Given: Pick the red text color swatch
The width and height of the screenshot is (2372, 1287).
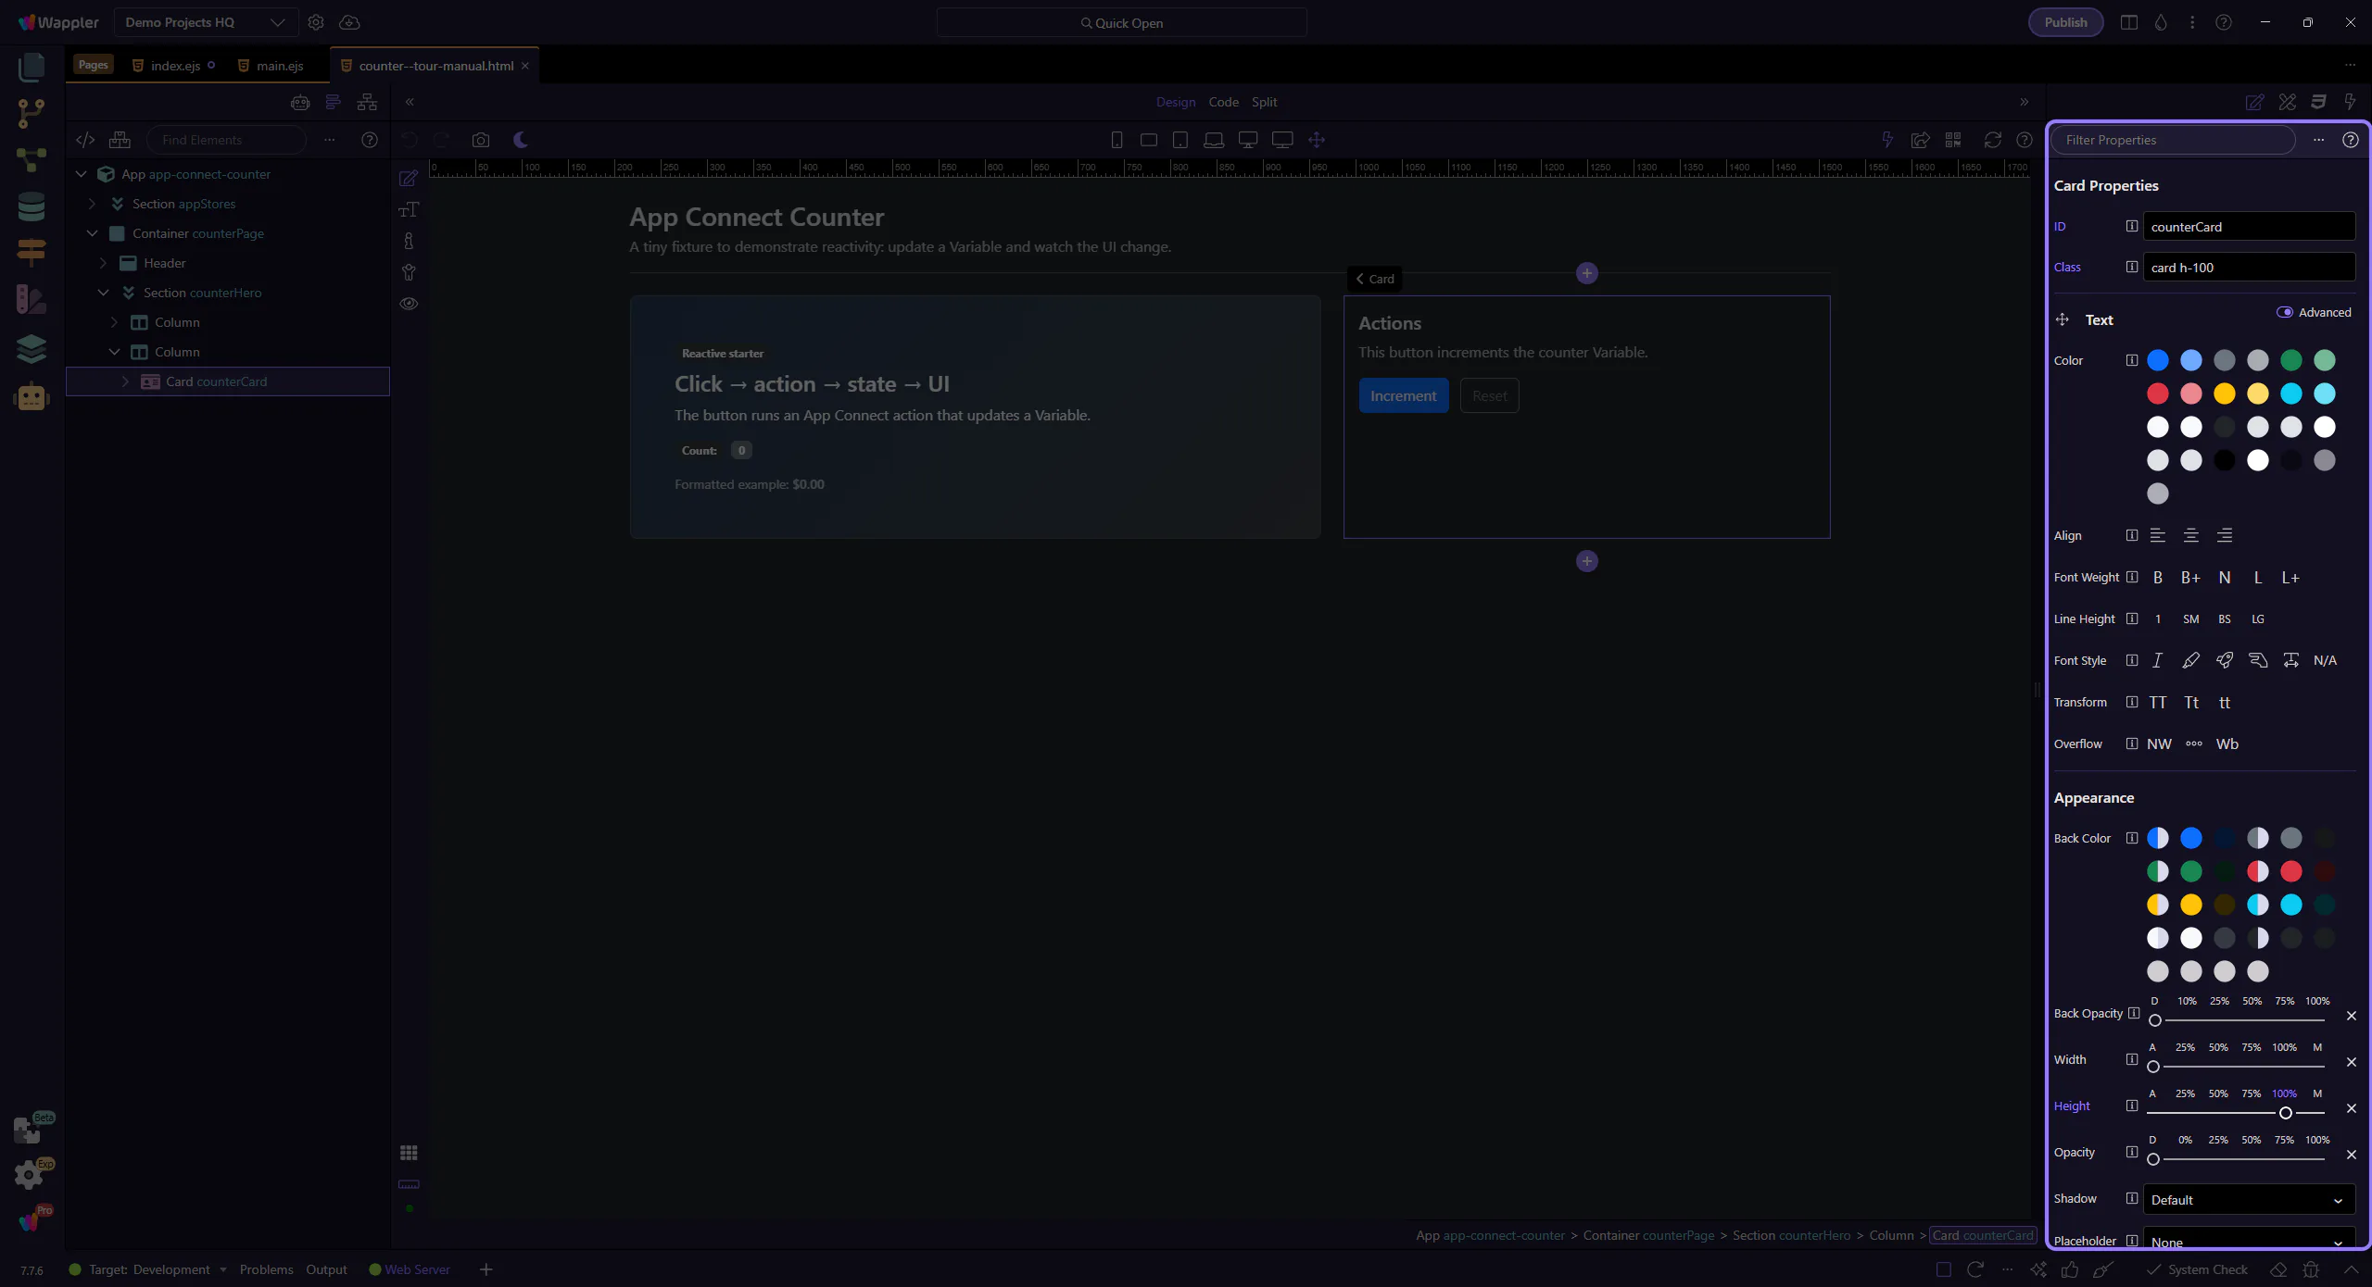Looking at the screenshot, I should (x=2158, y=394).
